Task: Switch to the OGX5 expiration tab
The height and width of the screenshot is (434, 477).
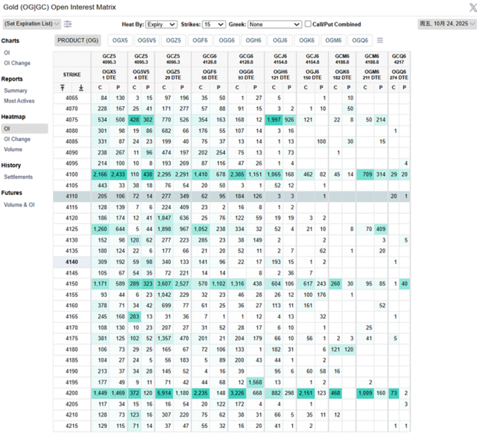Action: pyautogui.click(x=119, y=40)
